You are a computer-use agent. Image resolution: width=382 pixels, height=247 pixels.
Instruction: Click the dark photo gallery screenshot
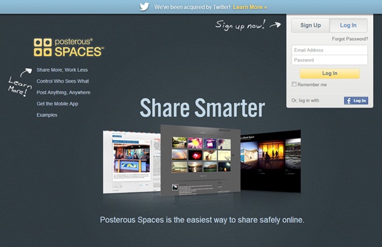pyautogui.click(x=271, y=161)
